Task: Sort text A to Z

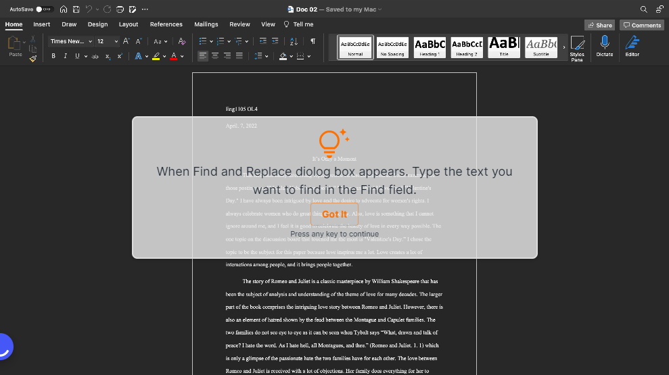Action: (294, 41)
